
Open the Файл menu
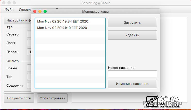point(9,9)
